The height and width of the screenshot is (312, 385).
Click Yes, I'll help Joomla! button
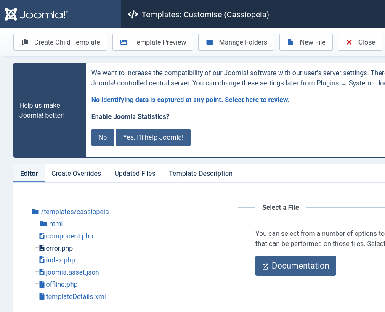point(153,137)
